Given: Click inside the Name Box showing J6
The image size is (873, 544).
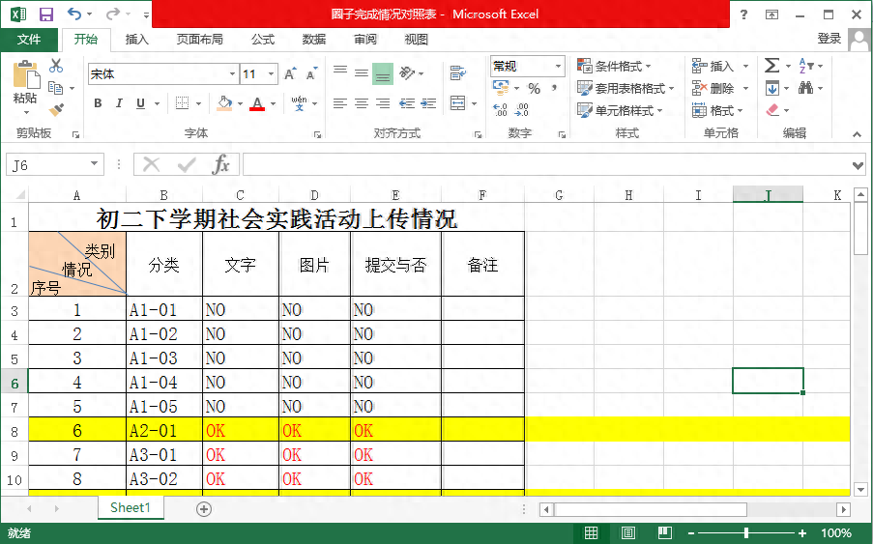Looking at the screenshot, I should 48,165.
